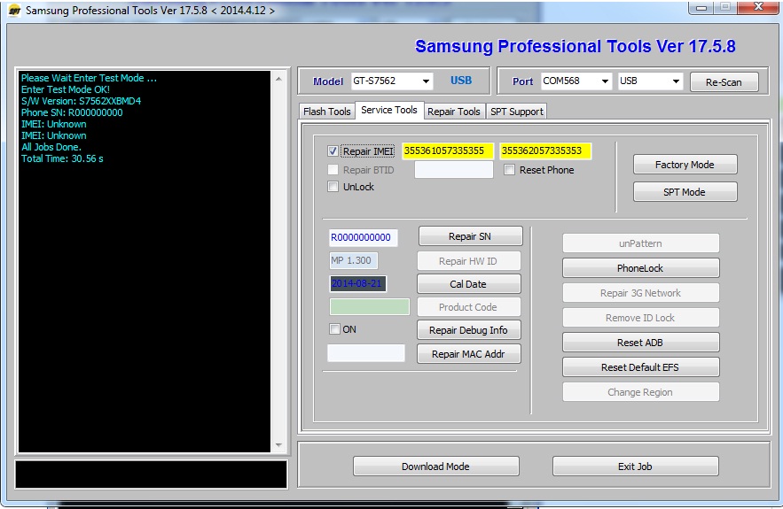Click the Remove ID Lock button

tap(641, 318)
